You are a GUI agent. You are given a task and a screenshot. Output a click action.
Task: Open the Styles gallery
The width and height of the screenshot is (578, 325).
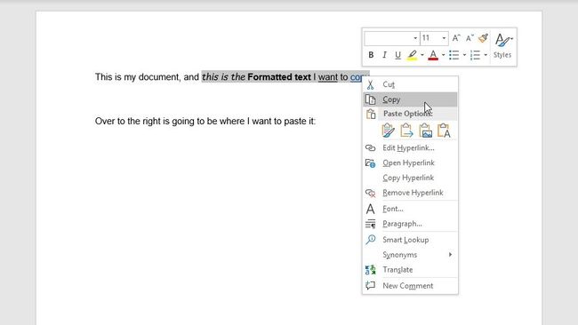(502, 46)
